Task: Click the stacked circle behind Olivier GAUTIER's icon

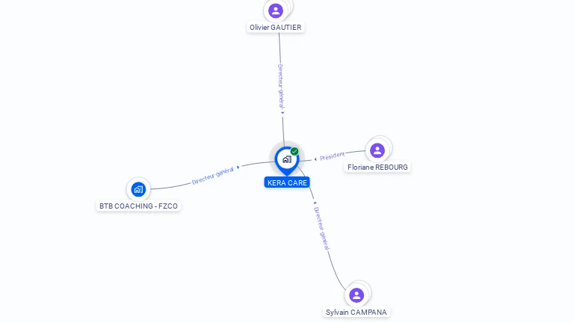Action: (x=290, y=5)
